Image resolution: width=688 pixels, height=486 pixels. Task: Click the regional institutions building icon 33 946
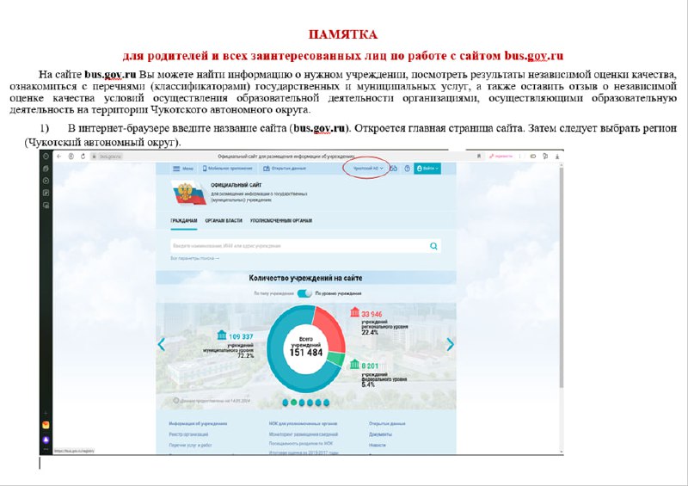[354, 312]
